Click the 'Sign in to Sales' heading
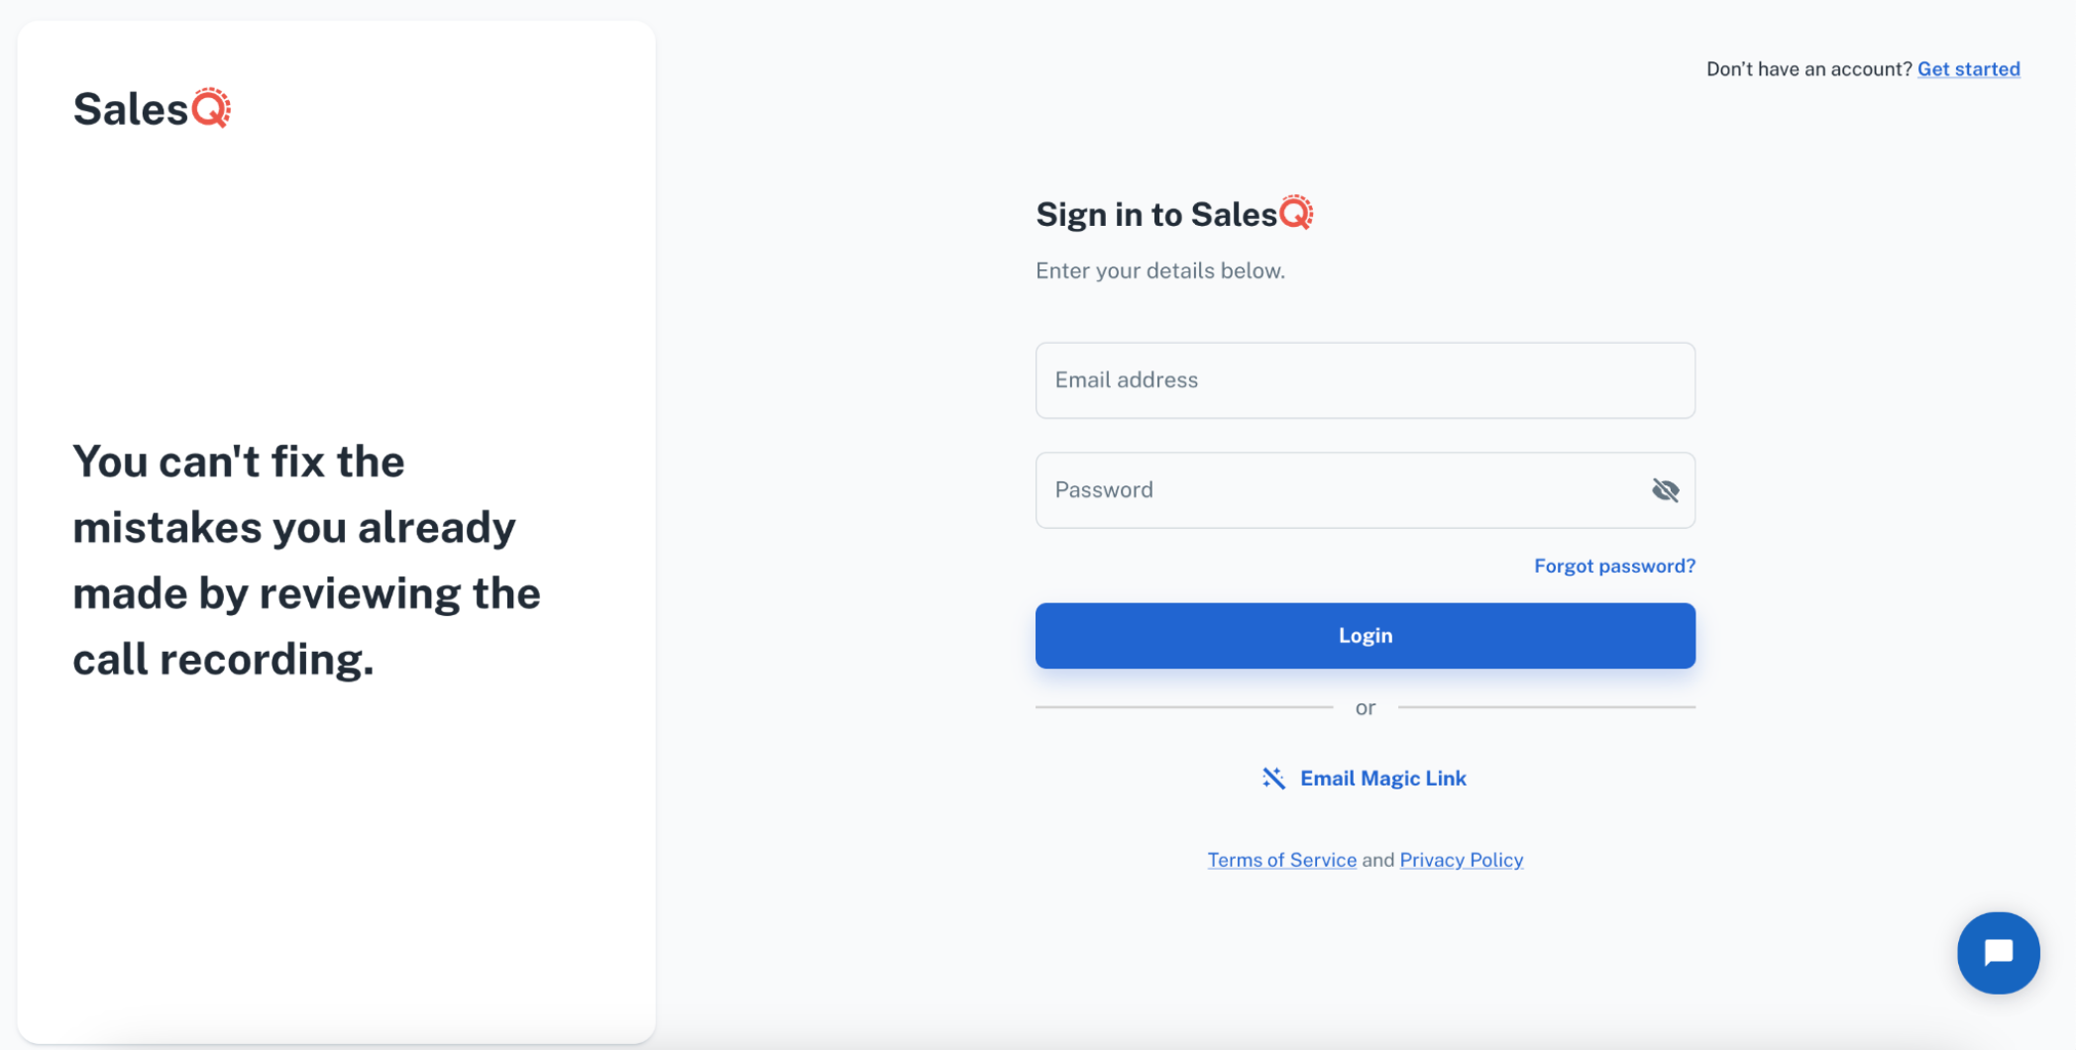 coord(1156,214)
